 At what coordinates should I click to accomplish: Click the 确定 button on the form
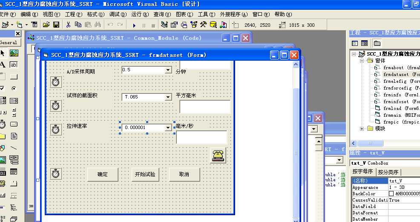pyautogui.click(x=103, y=174)
